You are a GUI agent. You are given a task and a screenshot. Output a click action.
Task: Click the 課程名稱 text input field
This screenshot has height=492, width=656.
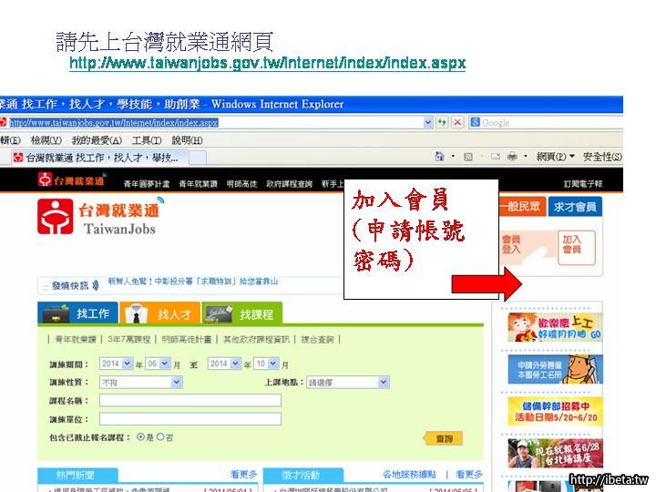pos(190,400)
